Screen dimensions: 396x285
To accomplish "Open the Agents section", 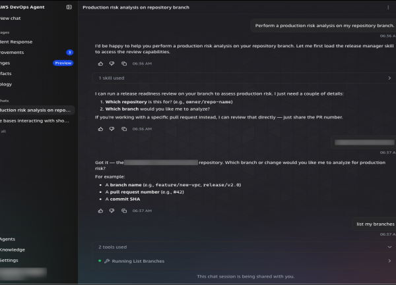I will pyautogui.click(x=7, y=239).
